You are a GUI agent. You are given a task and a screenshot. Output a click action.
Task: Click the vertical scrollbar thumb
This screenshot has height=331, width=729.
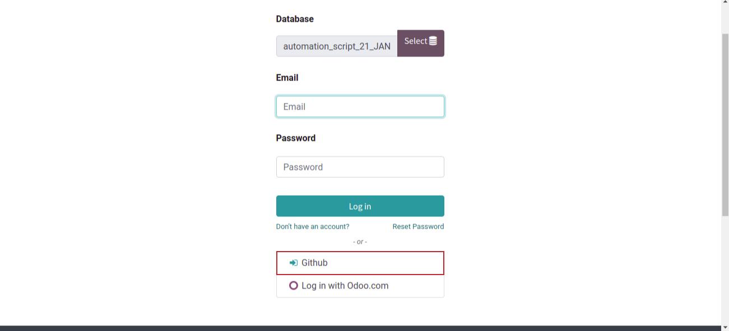[x=725, y=123]
